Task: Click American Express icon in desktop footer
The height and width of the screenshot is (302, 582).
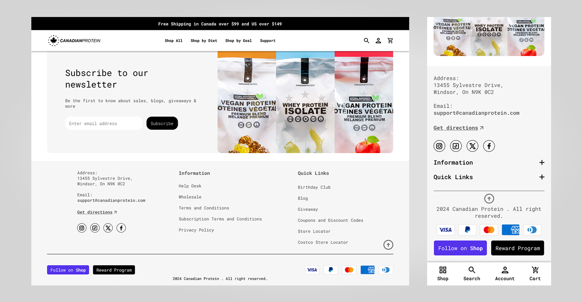Action: (x=368, y=270)
